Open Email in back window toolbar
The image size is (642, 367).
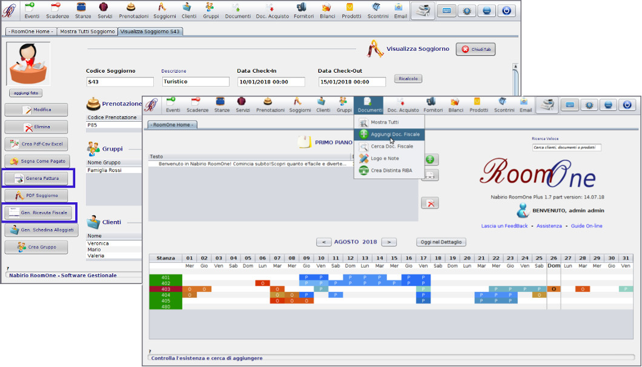pos(400,11)
